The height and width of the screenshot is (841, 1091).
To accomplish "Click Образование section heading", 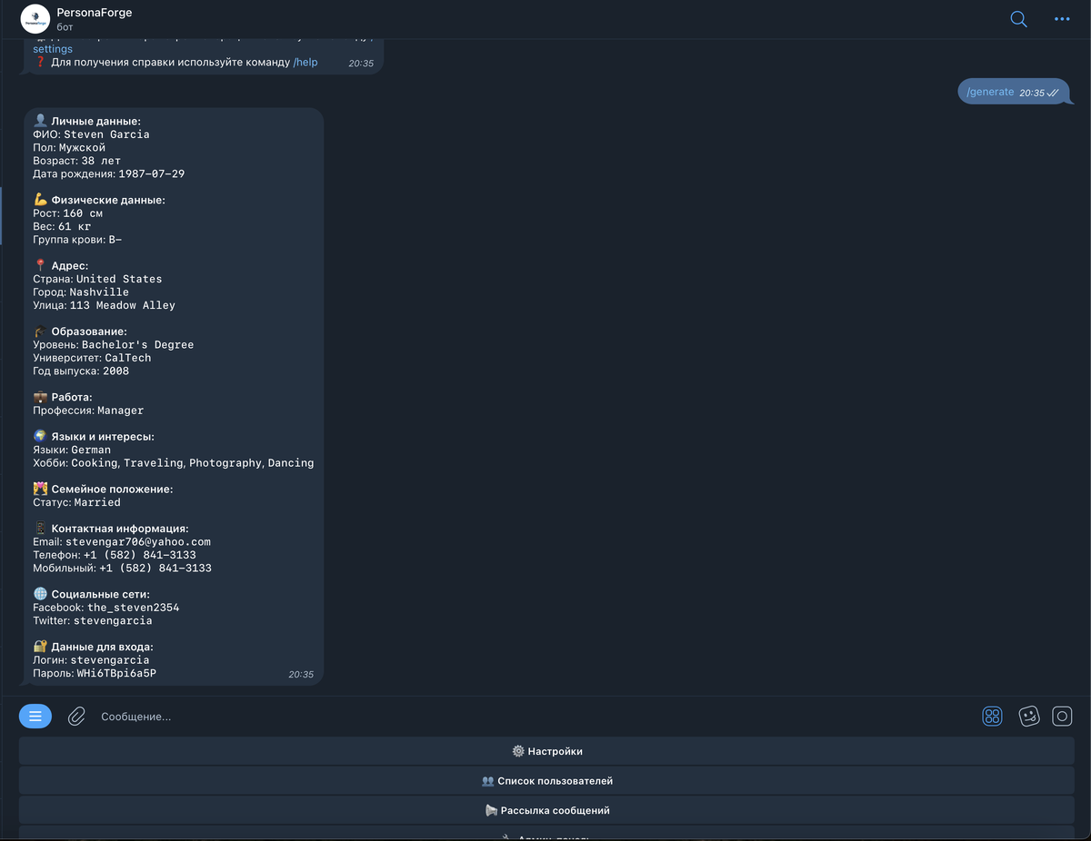I will [x=89, y=331].
